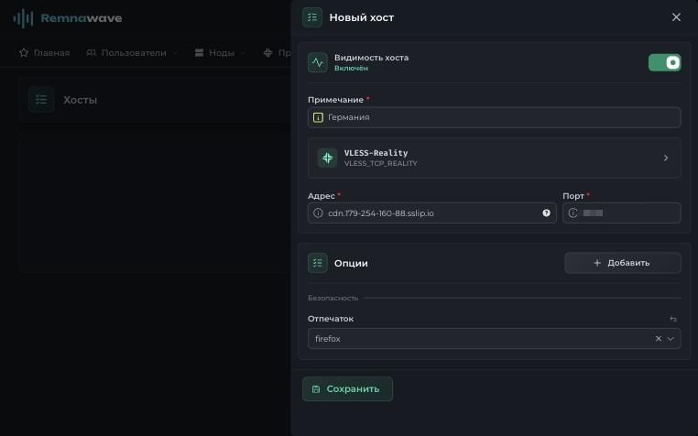698x436 pixels.
Task: Toggle the host visibility switch
Action: [664, 63]
